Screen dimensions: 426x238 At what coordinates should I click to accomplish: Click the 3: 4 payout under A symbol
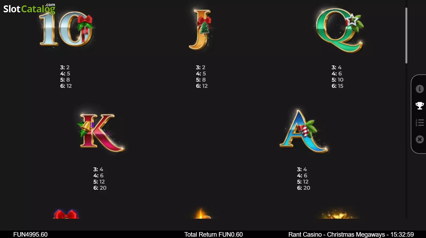[x=302, y=169]
